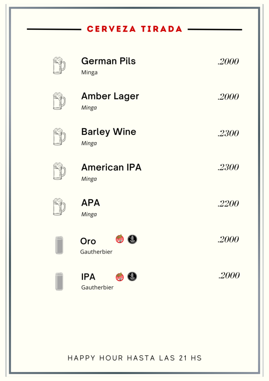
Task: Click the Amber Lager item name
Action: (110, 96)
